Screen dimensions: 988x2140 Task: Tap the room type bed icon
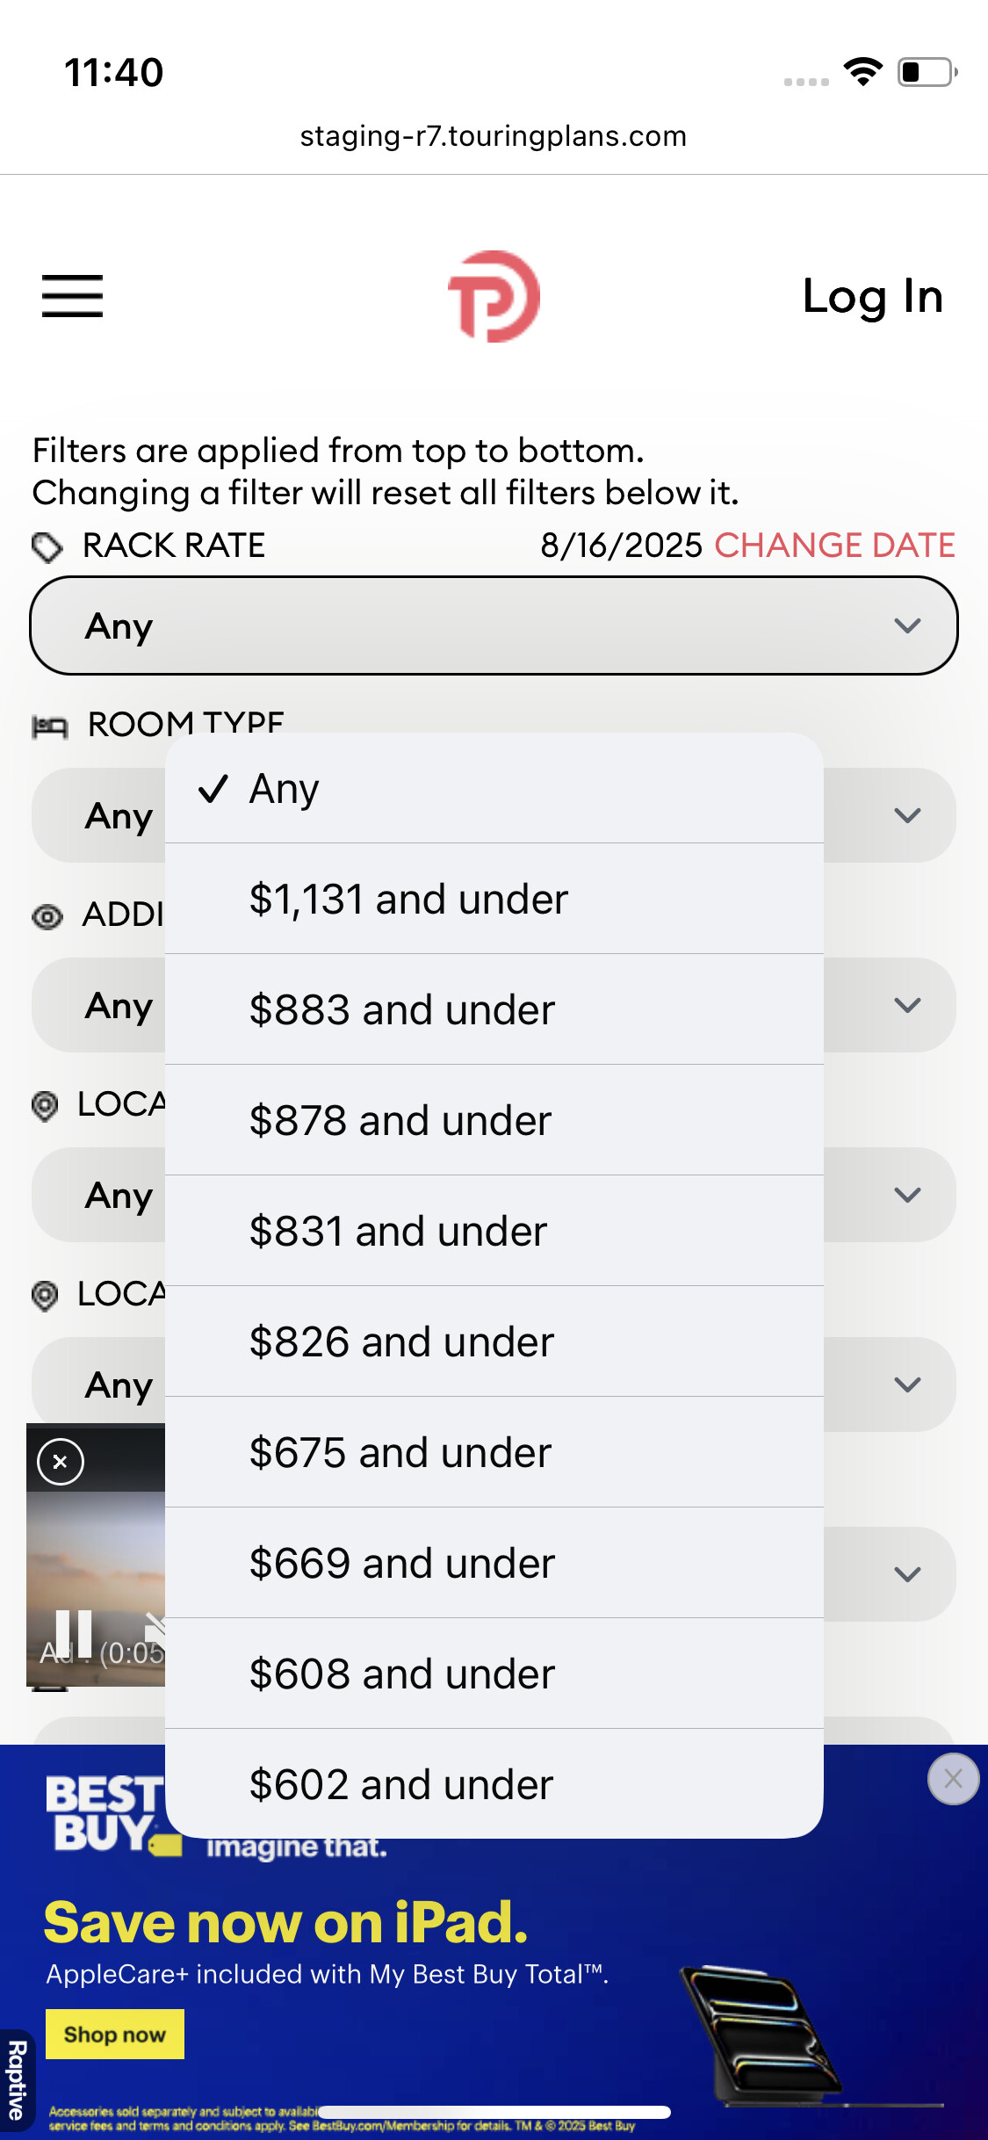click(x=49, y=727)
